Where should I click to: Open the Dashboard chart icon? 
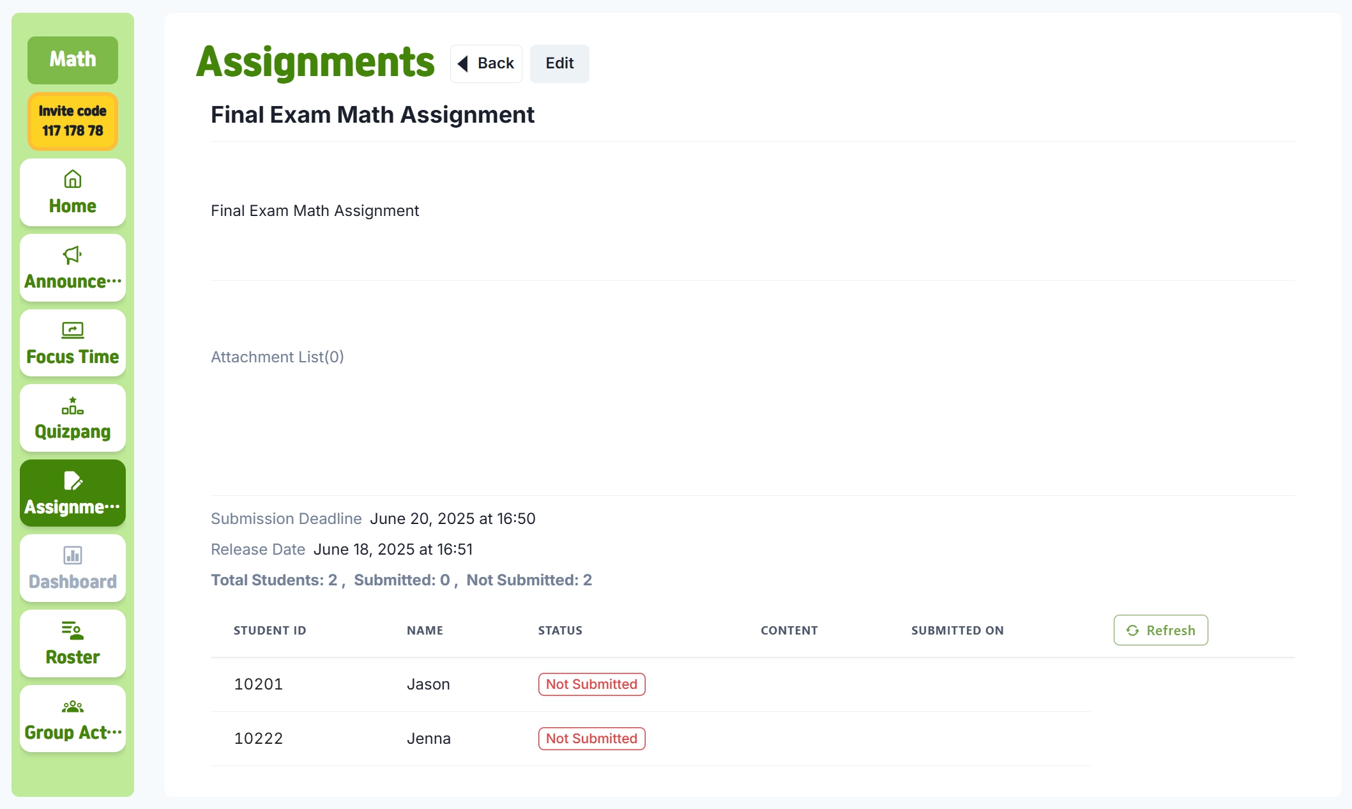click(x=73, y=555)
